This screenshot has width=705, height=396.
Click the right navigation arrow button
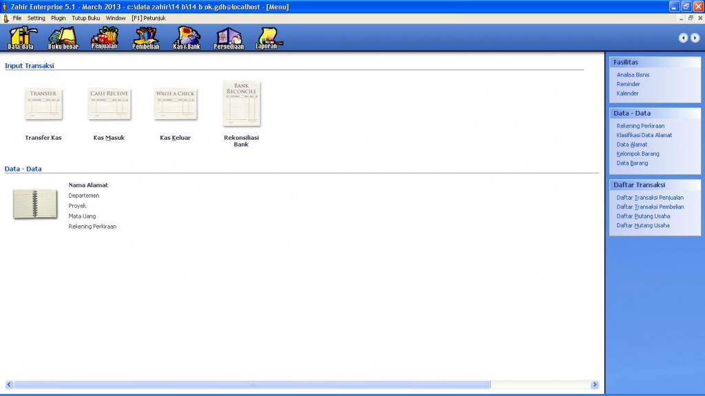click(695, 38)
